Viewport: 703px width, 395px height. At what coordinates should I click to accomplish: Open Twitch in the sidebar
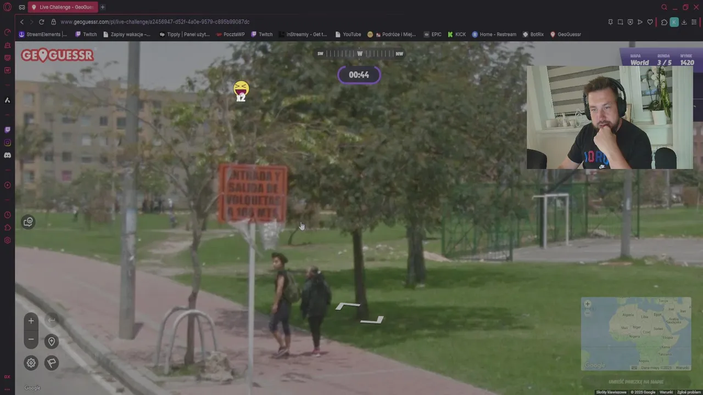[x=7, y=130]
